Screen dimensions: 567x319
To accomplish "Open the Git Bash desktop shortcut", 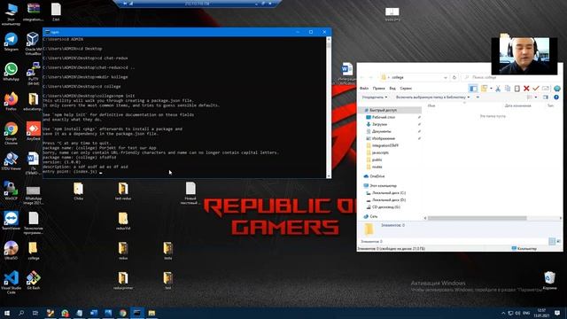I will [x=34, y=280].
